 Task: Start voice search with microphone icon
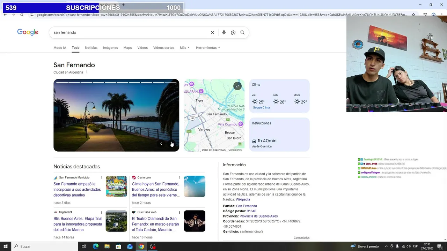[224, 32]
